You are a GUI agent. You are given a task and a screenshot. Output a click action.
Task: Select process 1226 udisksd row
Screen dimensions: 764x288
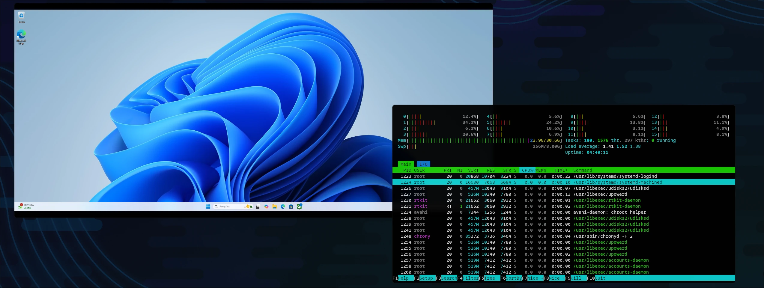tap(564, 188)
